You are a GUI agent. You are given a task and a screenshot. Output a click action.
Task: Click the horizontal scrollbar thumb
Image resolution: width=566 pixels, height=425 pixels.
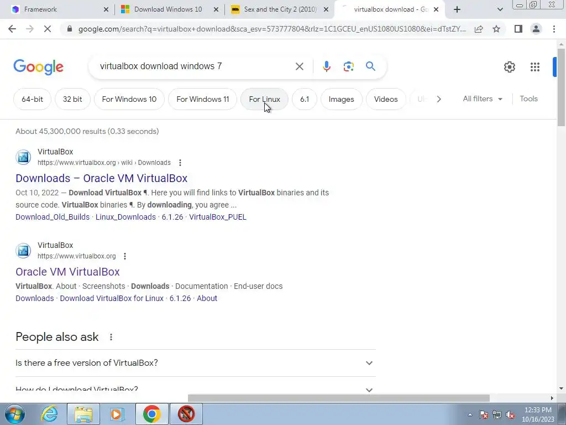tap(339, 398)
